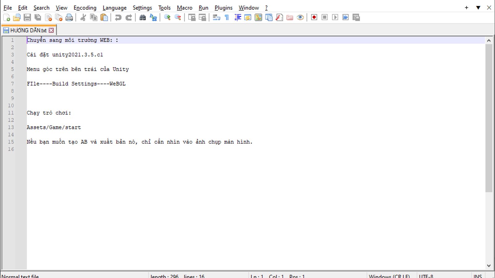This screenshot has height=278, width=495.
Task: Click the New file toolbar icon
Action: tap(6, 18)
